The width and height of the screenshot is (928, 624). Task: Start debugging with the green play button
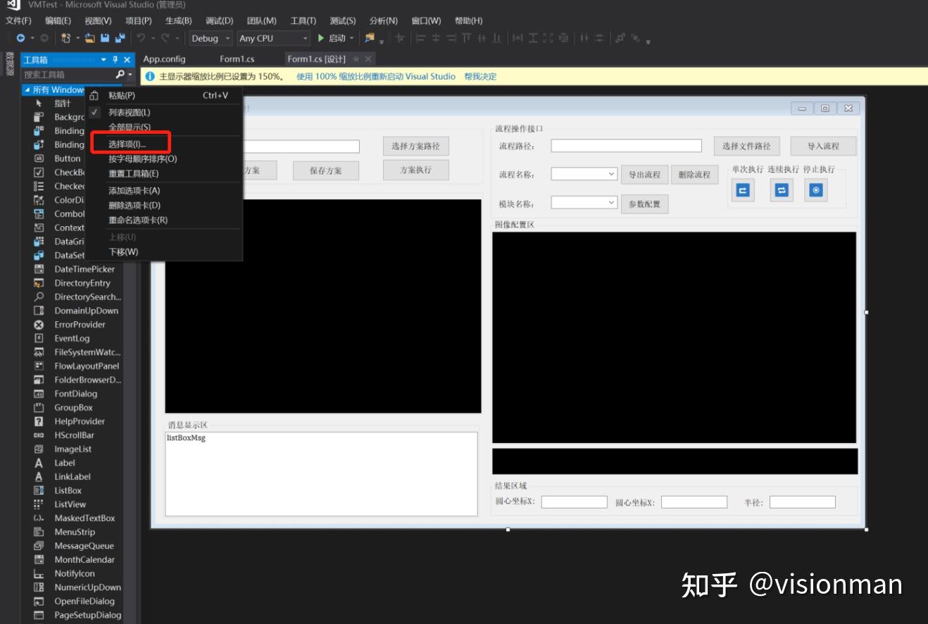(x=321, y=38)
